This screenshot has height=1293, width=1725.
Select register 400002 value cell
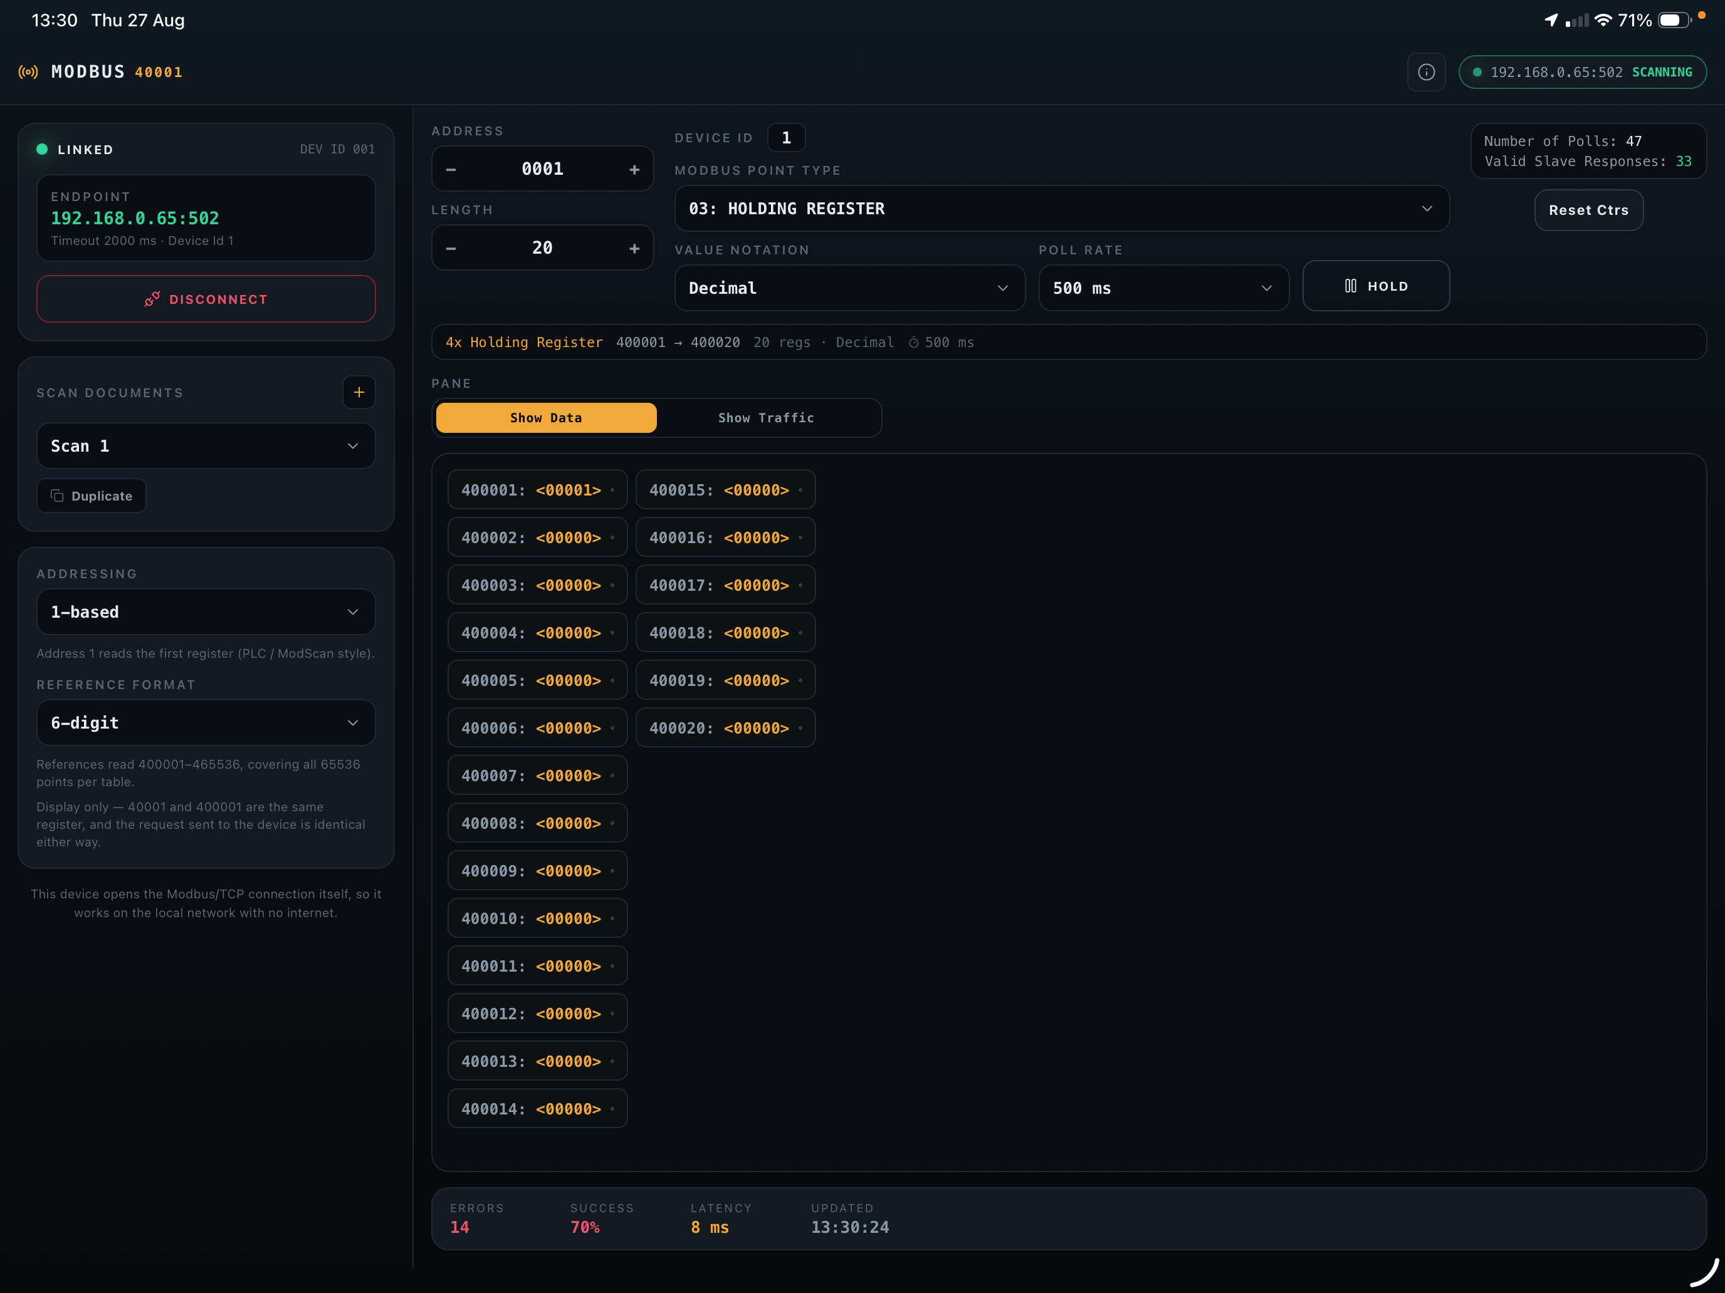(537, 537)
